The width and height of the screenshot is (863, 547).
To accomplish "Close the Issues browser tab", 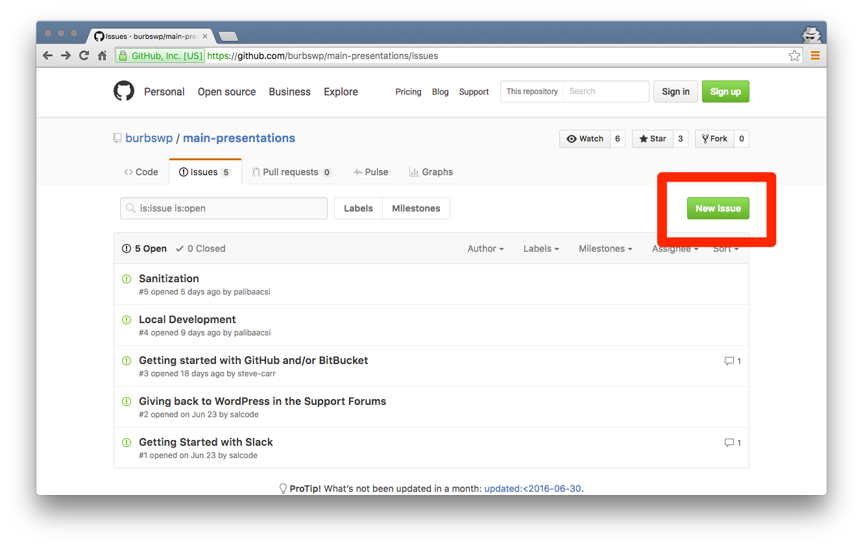I will point(205,36).
